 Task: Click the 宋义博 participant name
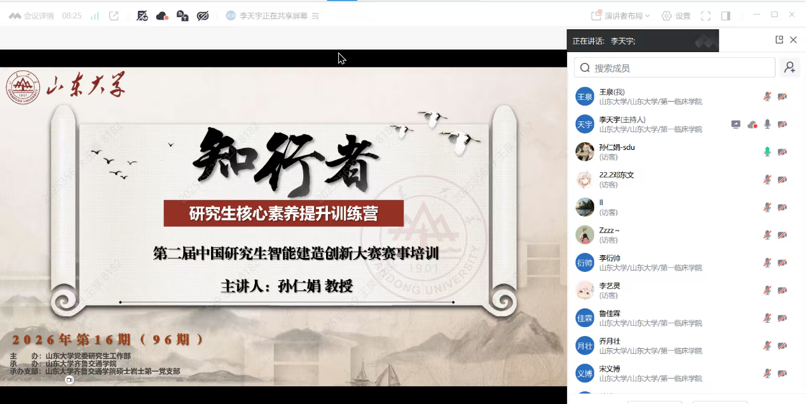(x=610, y=368)
